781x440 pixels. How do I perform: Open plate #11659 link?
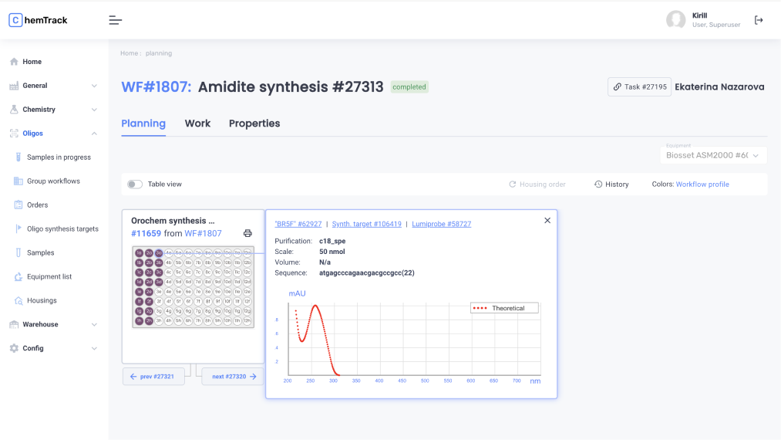point(146,233)
